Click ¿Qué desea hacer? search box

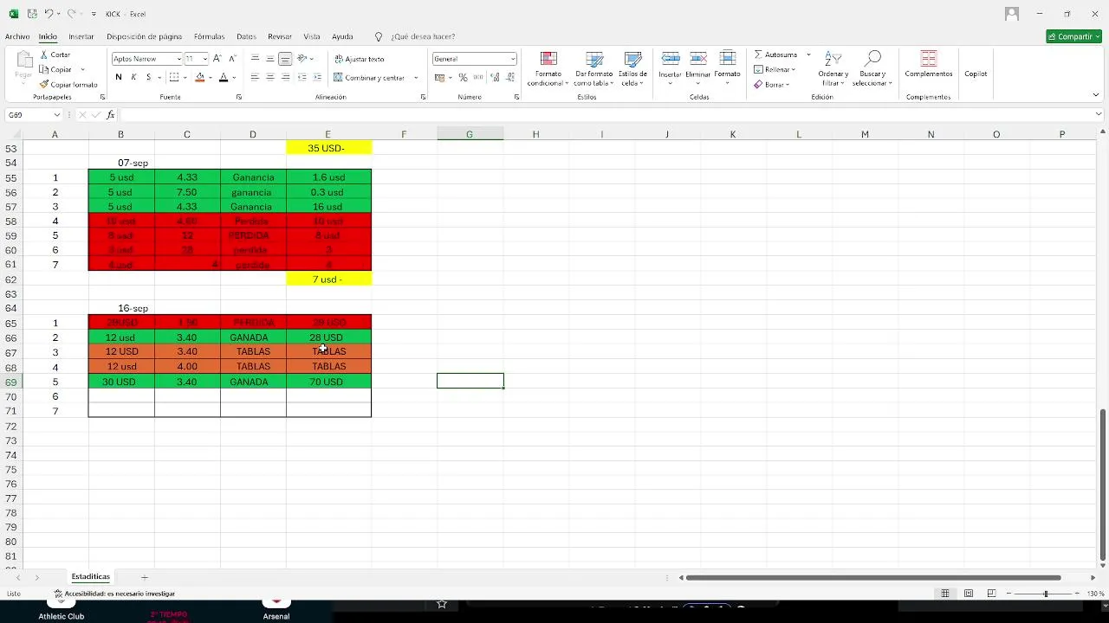(422, 36)
